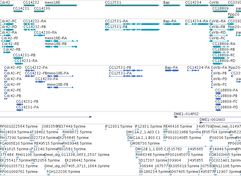
Task: Select the Bap-RA transcript label
Action: [170, 21]
